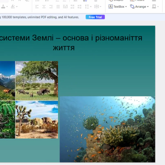Screen dimensions: 165x165
Task: Insert a TextBox
Action: (x=116, y=7)
